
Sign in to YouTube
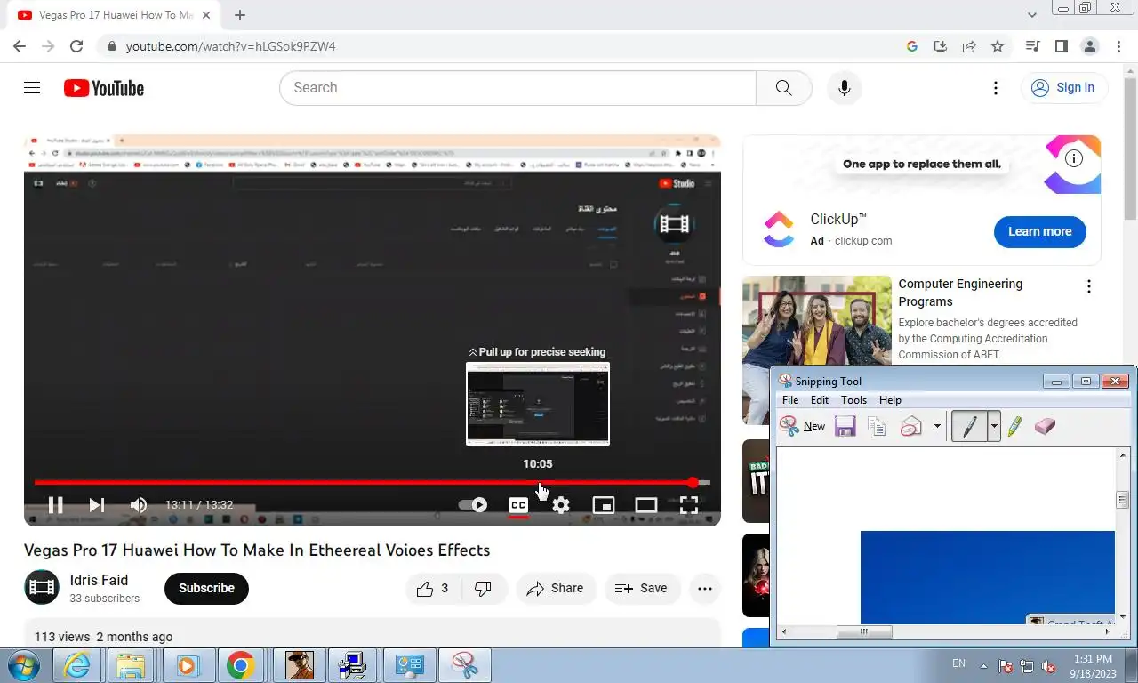(1063, 87)
